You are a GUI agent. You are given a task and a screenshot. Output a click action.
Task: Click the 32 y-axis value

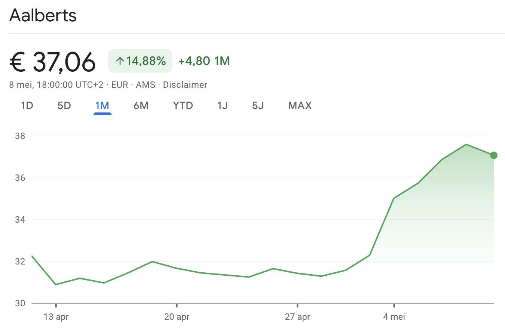pos(20,262)
